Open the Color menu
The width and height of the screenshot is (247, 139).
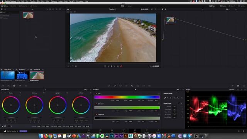66,1
